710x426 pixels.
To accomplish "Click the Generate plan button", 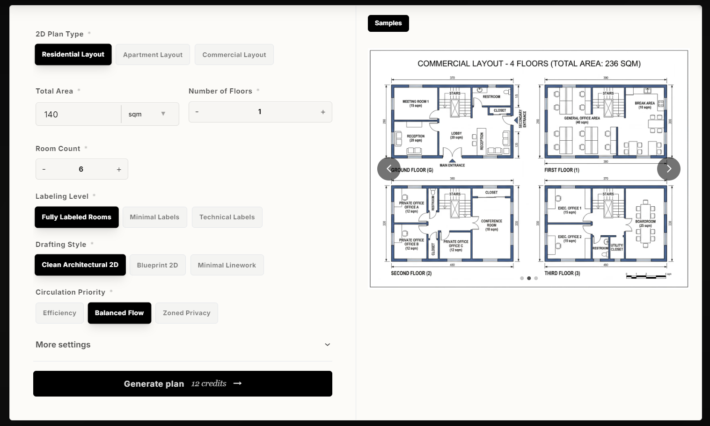I will pyautogui.click(x=183, y=383).
